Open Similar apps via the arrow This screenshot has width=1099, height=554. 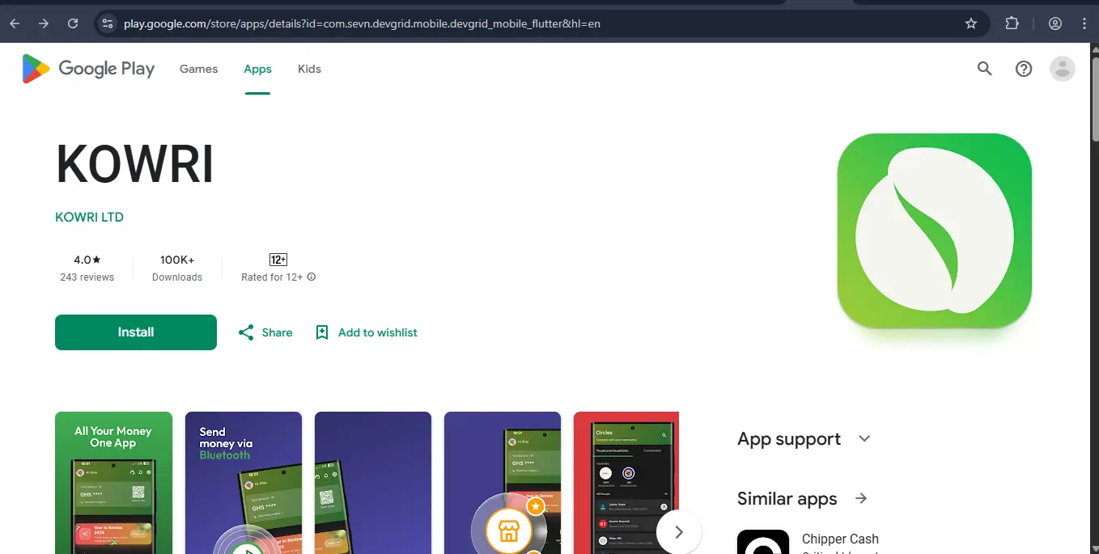coord(861,498)
